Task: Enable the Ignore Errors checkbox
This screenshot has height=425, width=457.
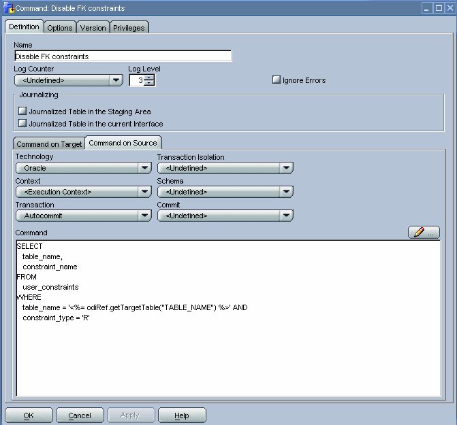Action: click(x=277, y=80)
